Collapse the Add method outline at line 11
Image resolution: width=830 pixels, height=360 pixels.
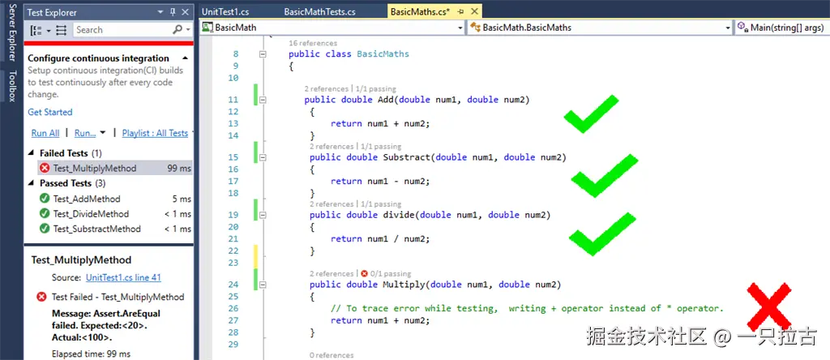(262, 100)
